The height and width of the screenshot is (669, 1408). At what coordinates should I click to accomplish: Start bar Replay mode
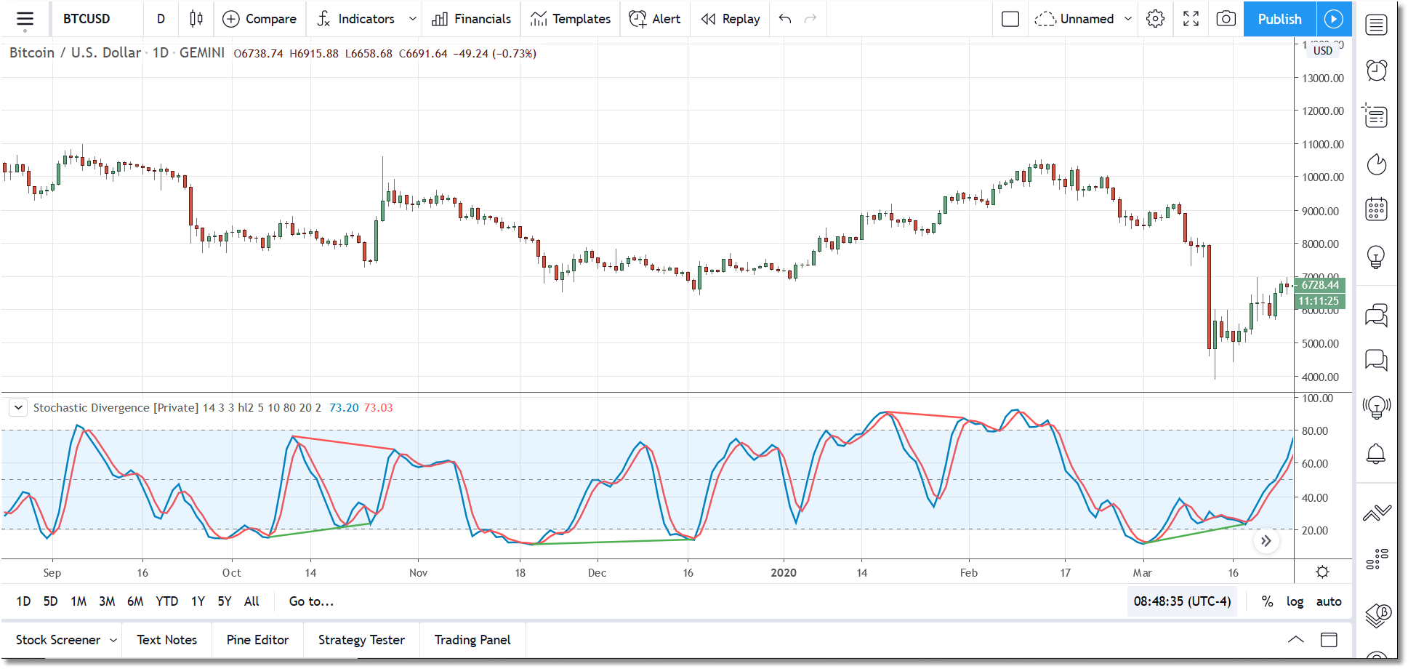tap(731, 19)
